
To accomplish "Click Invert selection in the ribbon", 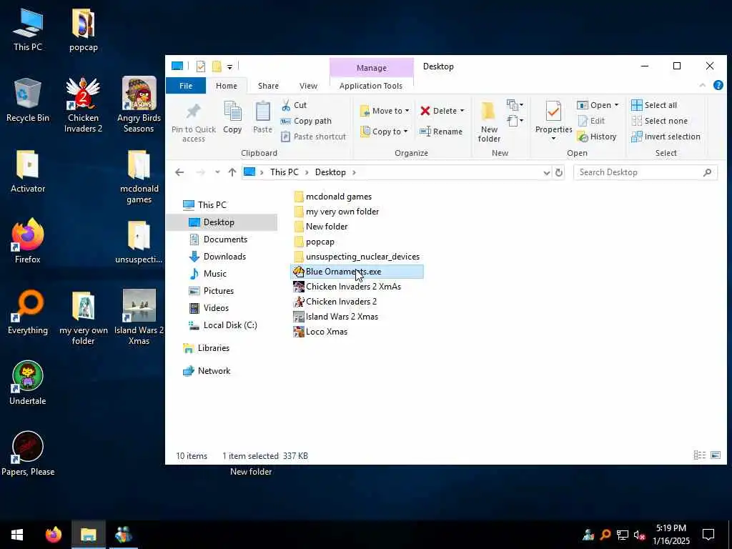I will [x=666, y=137].
